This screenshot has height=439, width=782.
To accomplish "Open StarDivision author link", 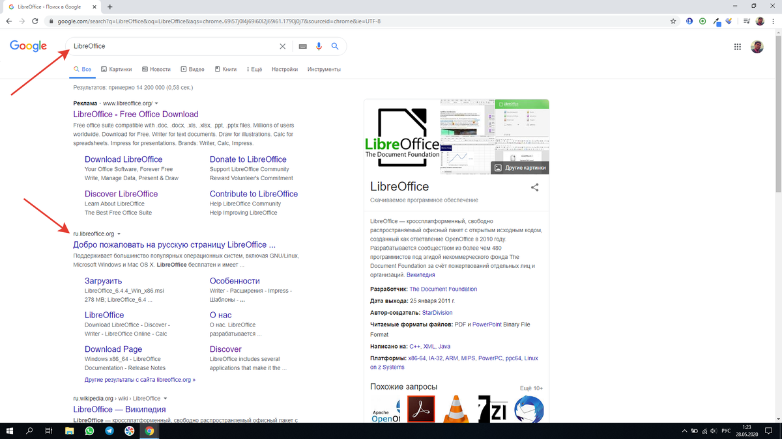I will tap(437, 313).
